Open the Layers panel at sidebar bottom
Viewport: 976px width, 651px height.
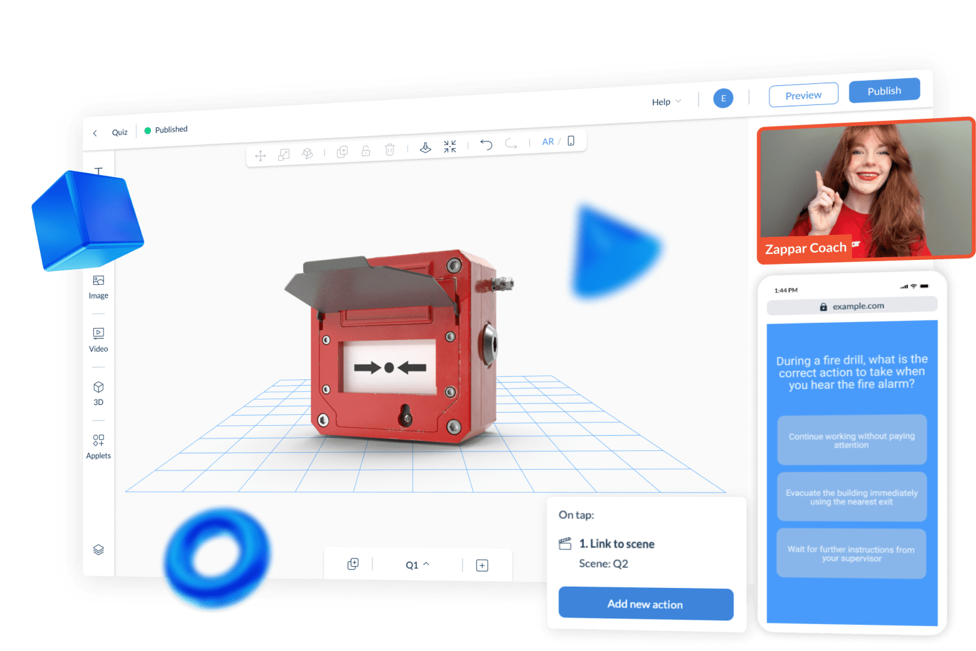click(x=98, y=549)
